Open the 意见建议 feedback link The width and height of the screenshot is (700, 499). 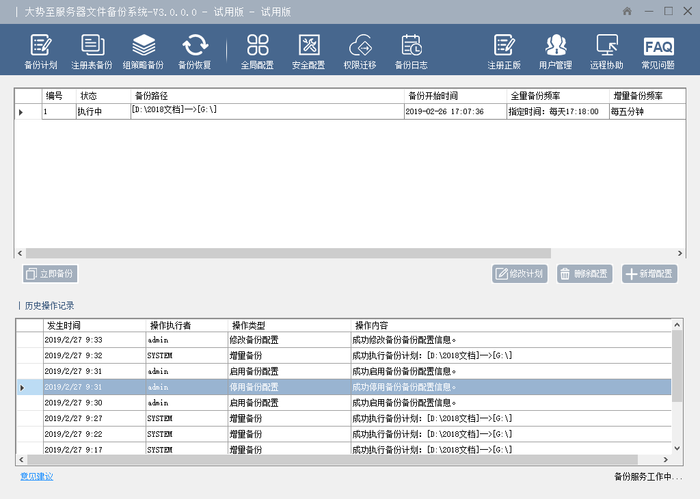coord(37,476)
